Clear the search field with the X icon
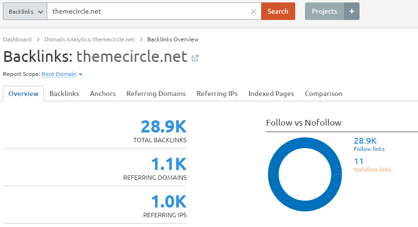Viewport: 418px width, 227px height. point(253,11)
